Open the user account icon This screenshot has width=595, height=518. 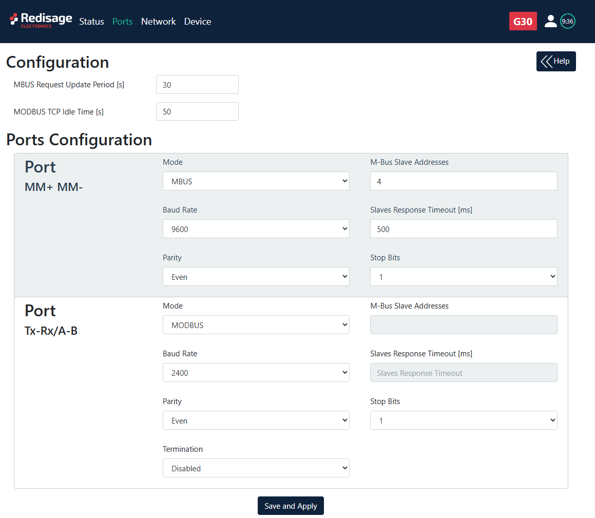550,21
